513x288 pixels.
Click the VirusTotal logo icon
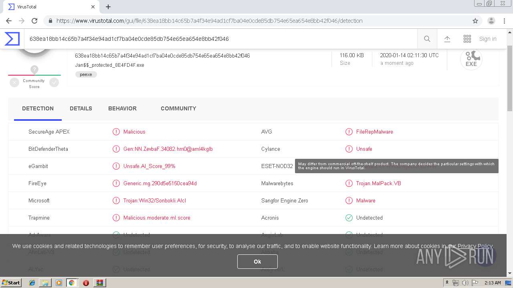click(12, 39)
